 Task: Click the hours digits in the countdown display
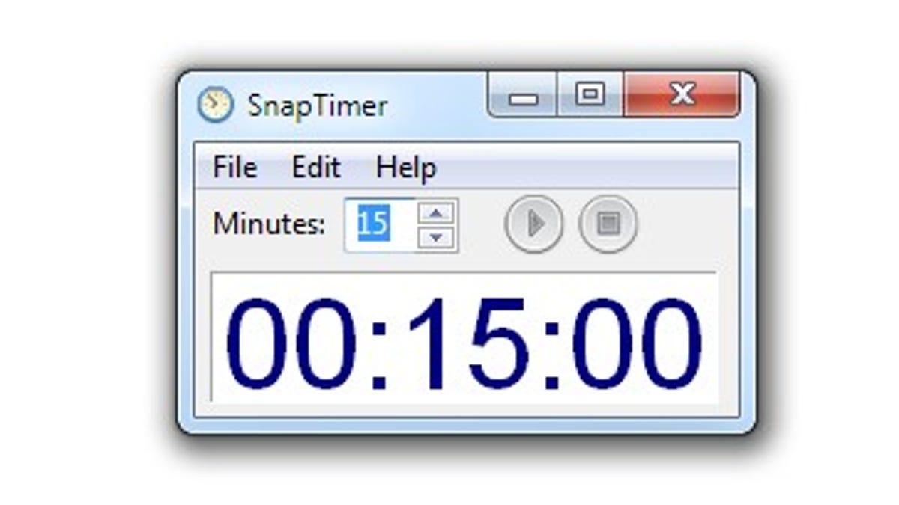tap(291, 343)
